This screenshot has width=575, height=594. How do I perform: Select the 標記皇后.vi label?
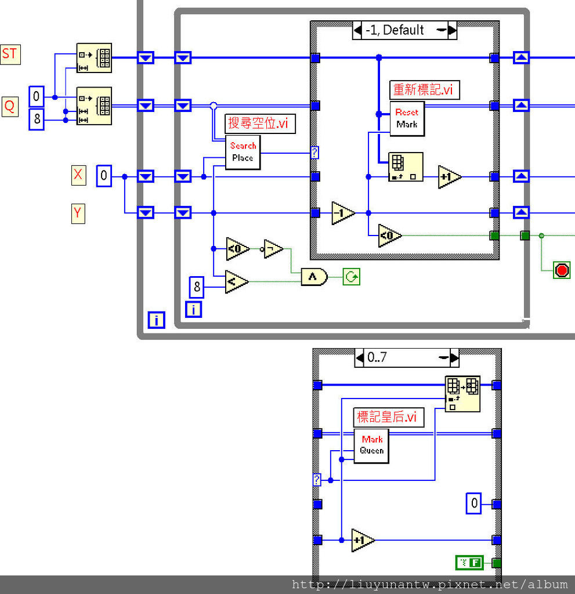coord(389,417)
